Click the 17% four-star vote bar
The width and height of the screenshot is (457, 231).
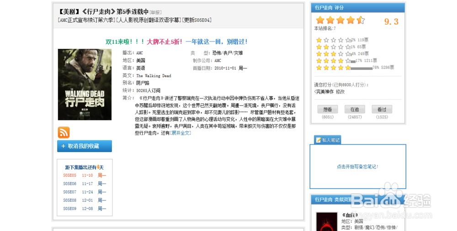click(353, 62)
